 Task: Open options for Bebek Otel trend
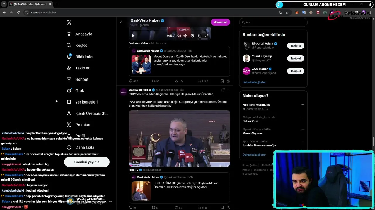coord(302,118)
